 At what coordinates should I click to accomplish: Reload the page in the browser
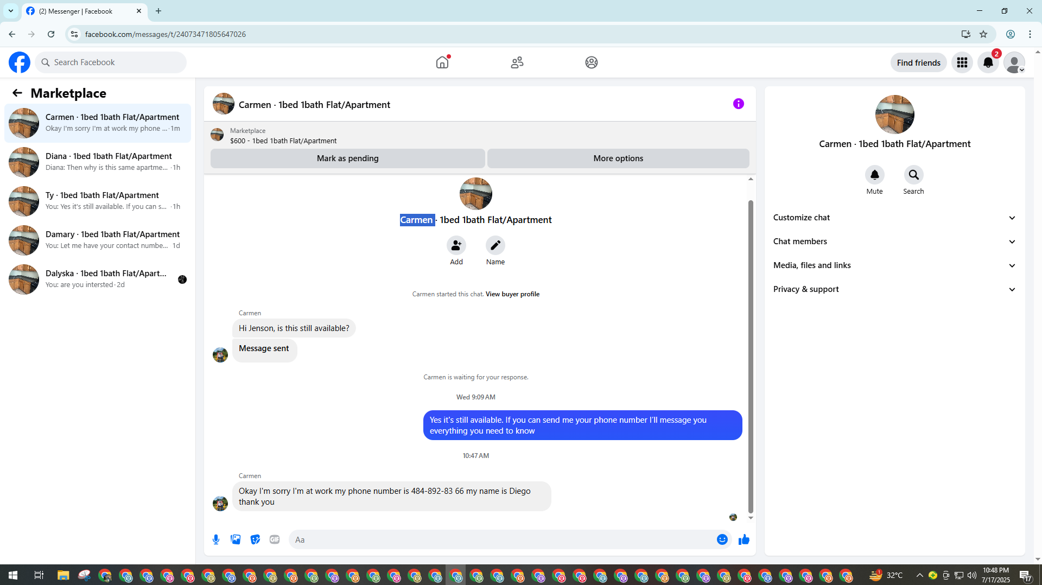(51, 34)
